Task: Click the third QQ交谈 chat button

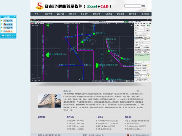Action: click(8, 28)
